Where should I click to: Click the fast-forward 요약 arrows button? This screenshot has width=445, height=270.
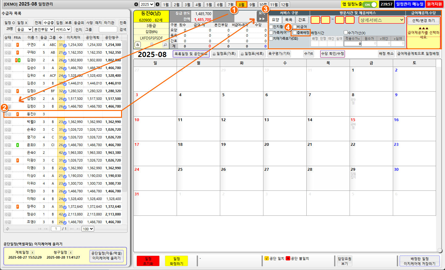tap(262, 19)
